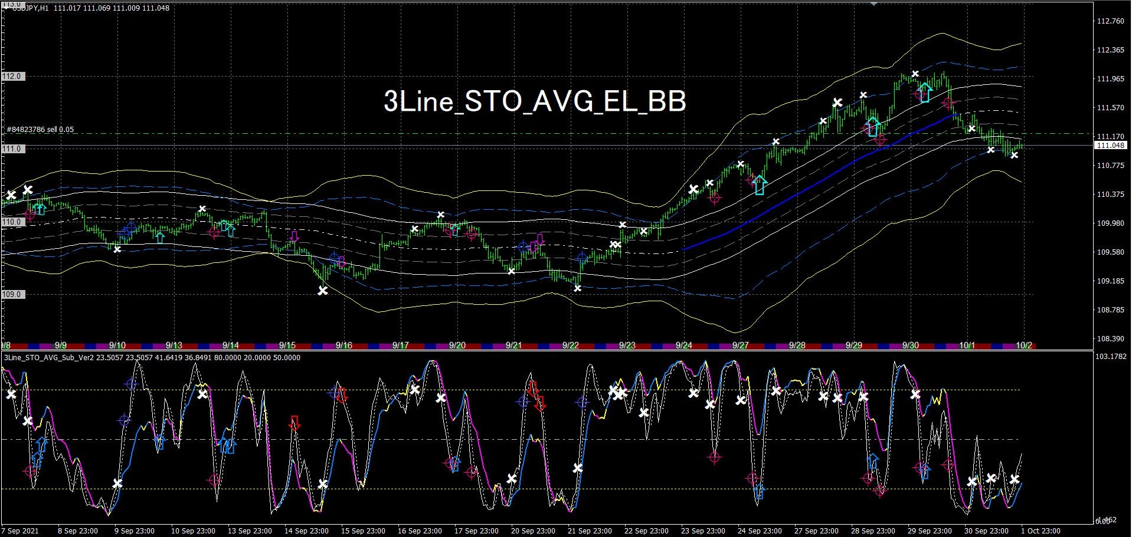This screenshot has width=1132, height=537.
Task: Click the 16 Sep 23:00 time axis label
Action: (x=420, y=531)
